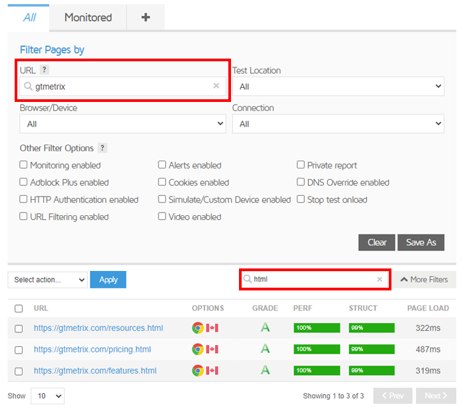Open the Test Location dropdown
The image size is (462, 413).
(x=338, y=87)
